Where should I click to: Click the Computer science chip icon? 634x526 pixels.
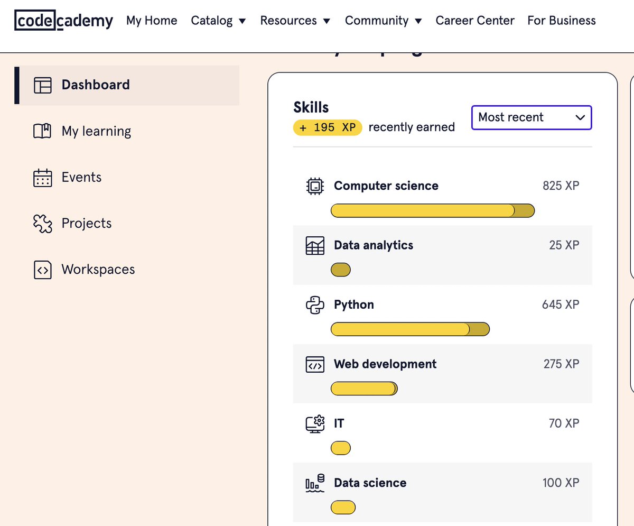(x=315, y=186)
